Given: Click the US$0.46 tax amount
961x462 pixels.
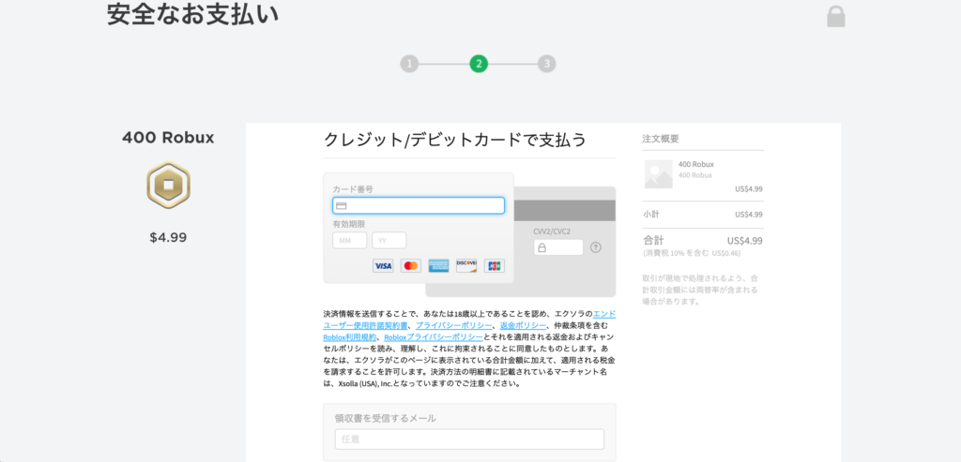Looking at the screenshot, I should (725, 253).
